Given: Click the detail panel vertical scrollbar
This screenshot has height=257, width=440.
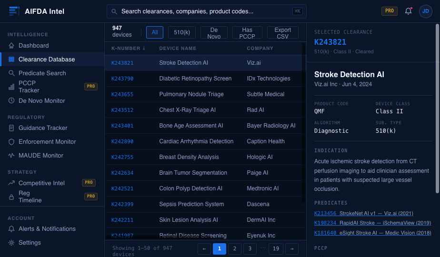Looking at the screenshot, I should click(437, 109).
